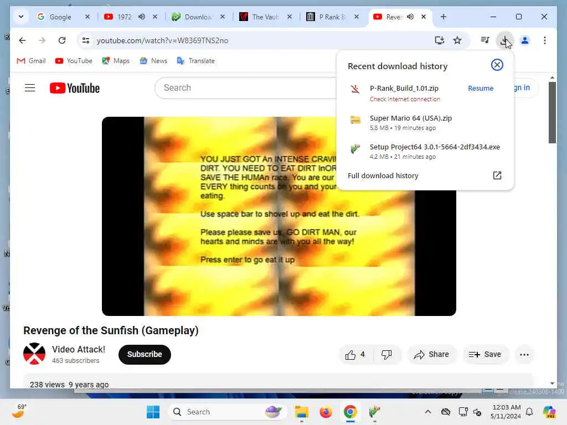Screen dimensions: 567x425
Task: Open Full download history
Action: pos(383,175)
